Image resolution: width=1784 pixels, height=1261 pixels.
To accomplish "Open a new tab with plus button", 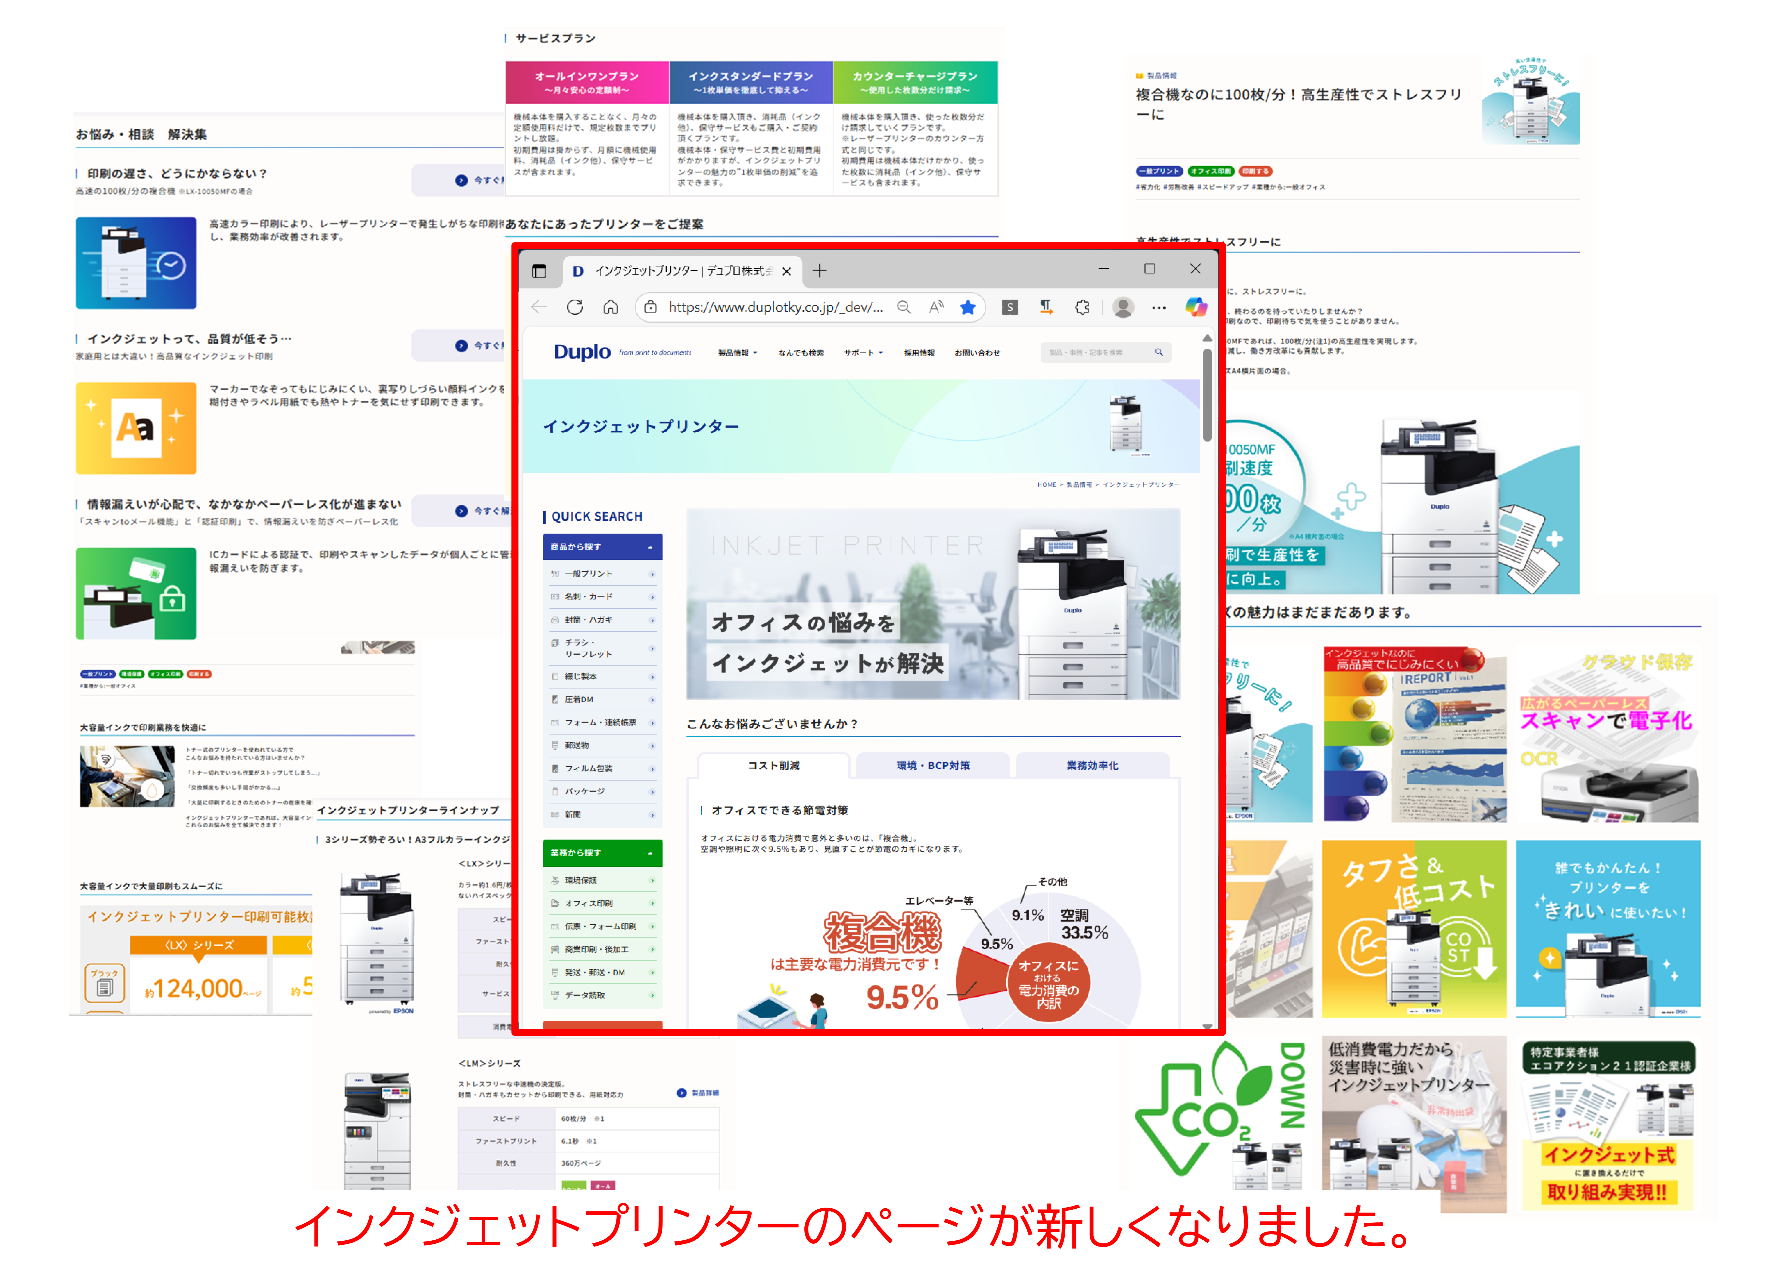I will point(819,271).
